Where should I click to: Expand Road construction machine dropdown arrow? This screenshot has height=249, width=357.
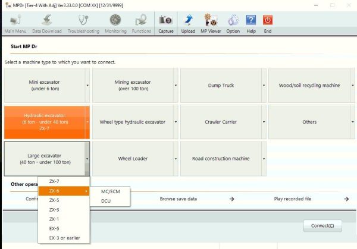(x=264, y=159)
